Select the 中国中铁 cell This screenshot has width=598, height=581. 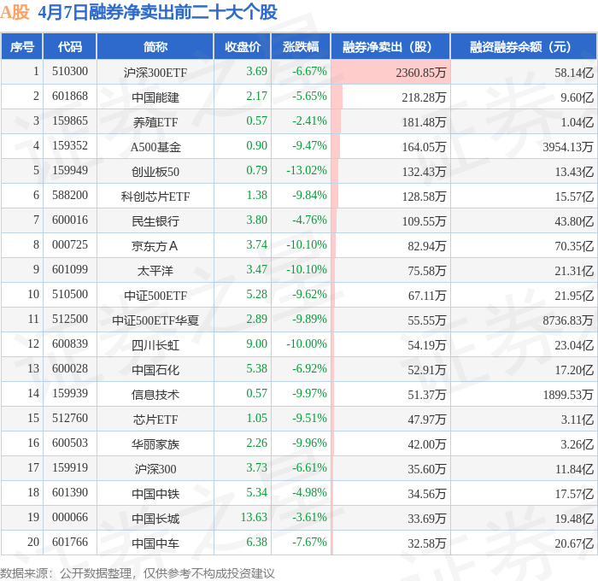(x=155, y=494)
